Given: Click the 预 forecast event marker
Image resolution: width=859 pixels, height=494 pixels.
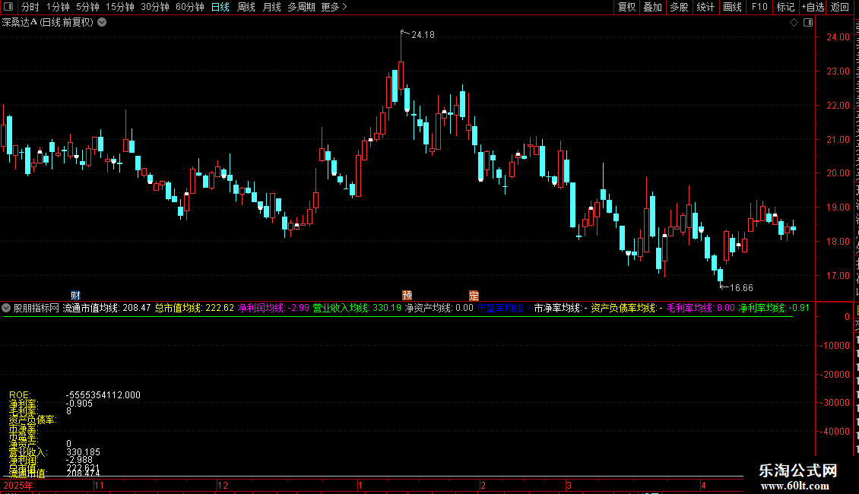Looking at the screenshot, I should [407, 295].
